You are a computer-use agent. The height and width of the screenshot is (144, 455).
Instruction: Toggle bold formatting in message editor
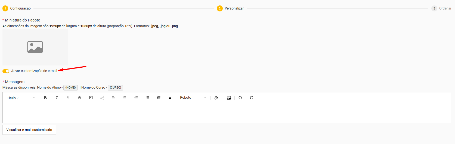[x=45, y=98]
